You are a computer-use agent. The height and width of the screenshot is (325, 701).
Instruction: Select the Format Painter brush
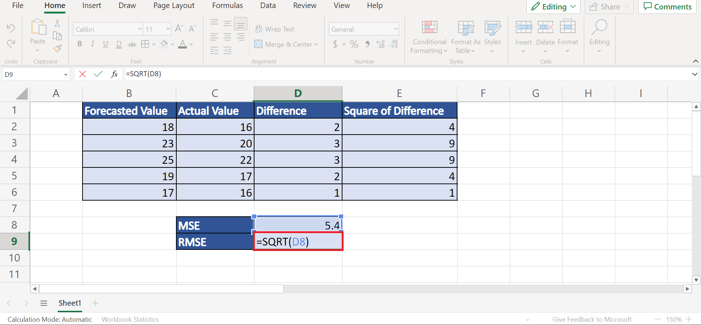click(x=57, y=49)
